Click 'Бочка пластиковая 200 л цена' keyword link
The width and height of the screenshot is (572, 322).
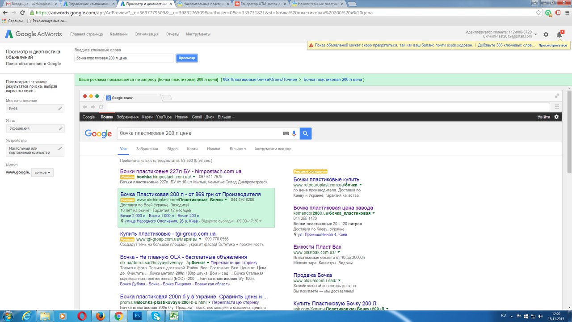point(332,79)
